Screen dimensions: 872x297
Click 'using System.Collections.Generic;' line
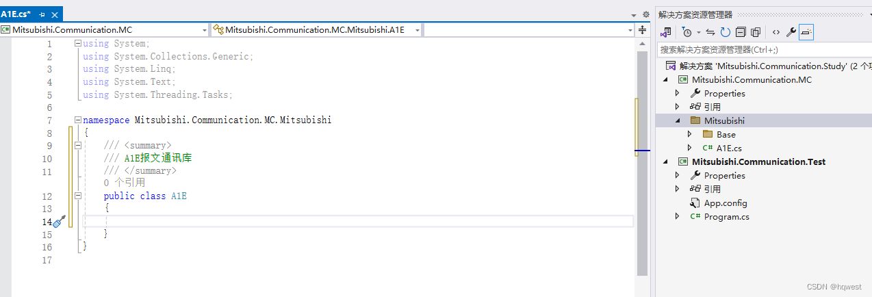(168, 56)
